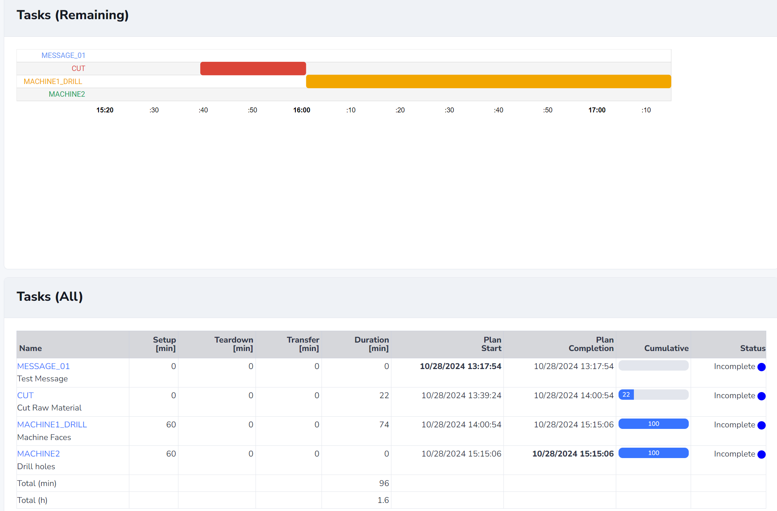Click the MACHINE1_DRILL label in Gantt chart
Screen dimensions: 777x511
pos(53,81)
